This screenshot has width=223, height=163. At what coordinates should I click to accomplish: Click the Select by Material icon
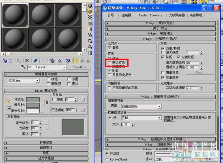pos(90,47)
